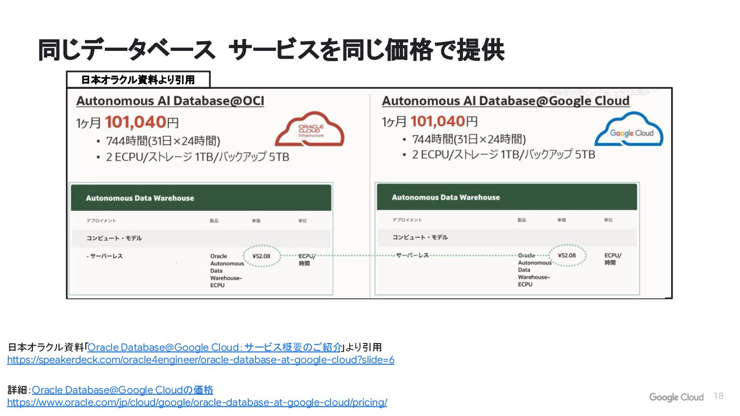Click the Google Cloud monthly price 101,040円

445,122
